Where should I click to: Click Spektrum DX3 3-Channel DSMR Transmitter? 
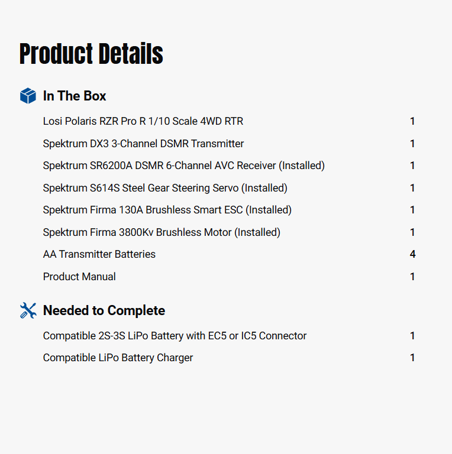click(x=143, y=144)
